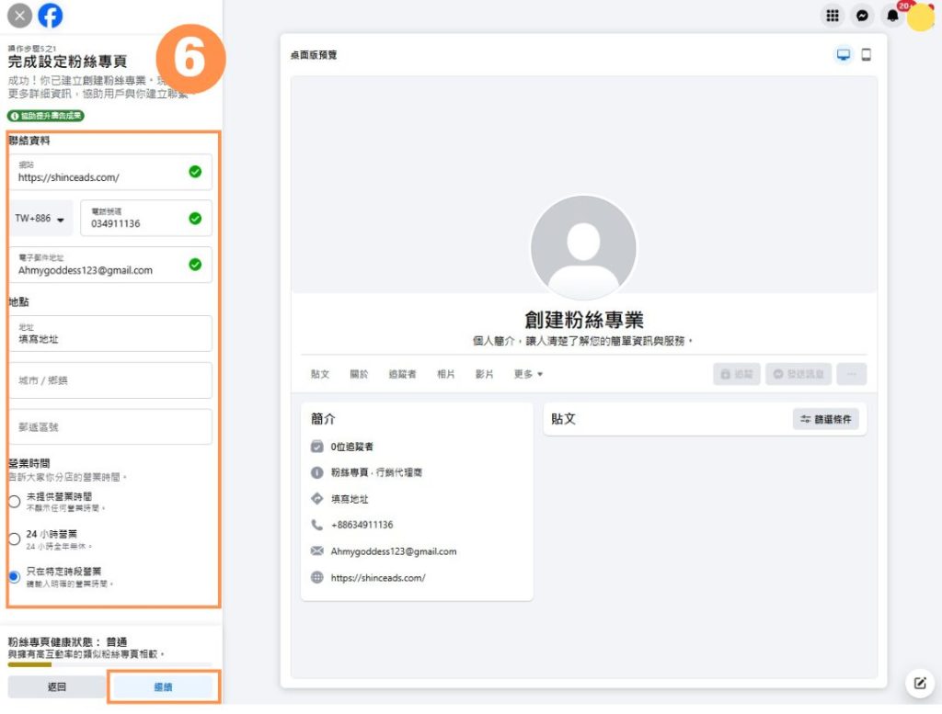This screenshot has height=714, width=942.
Task: Open the TW+886 country code dropdown
Action: [x=42, y=219]
